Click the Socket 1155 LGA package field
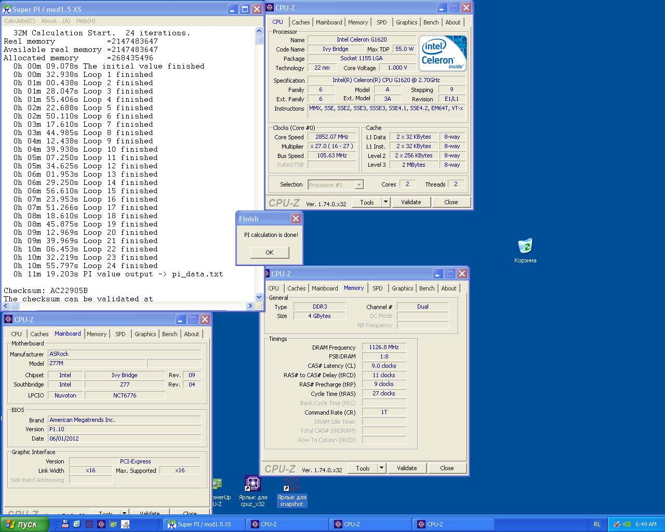The width and height of the screenshot is (665, 532). point(362,58)
